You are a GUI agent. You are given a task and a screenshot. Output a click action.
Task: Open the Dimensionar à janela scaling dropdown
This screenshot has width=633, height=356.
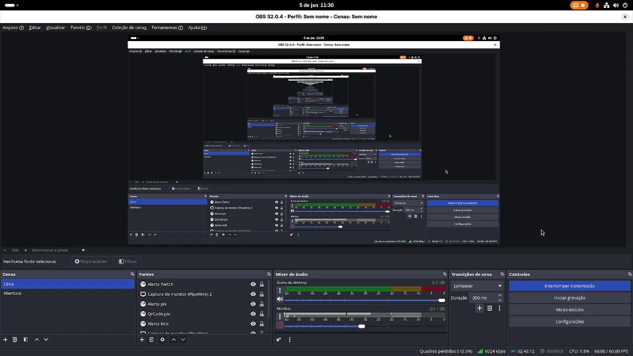(x=58, y=250)
